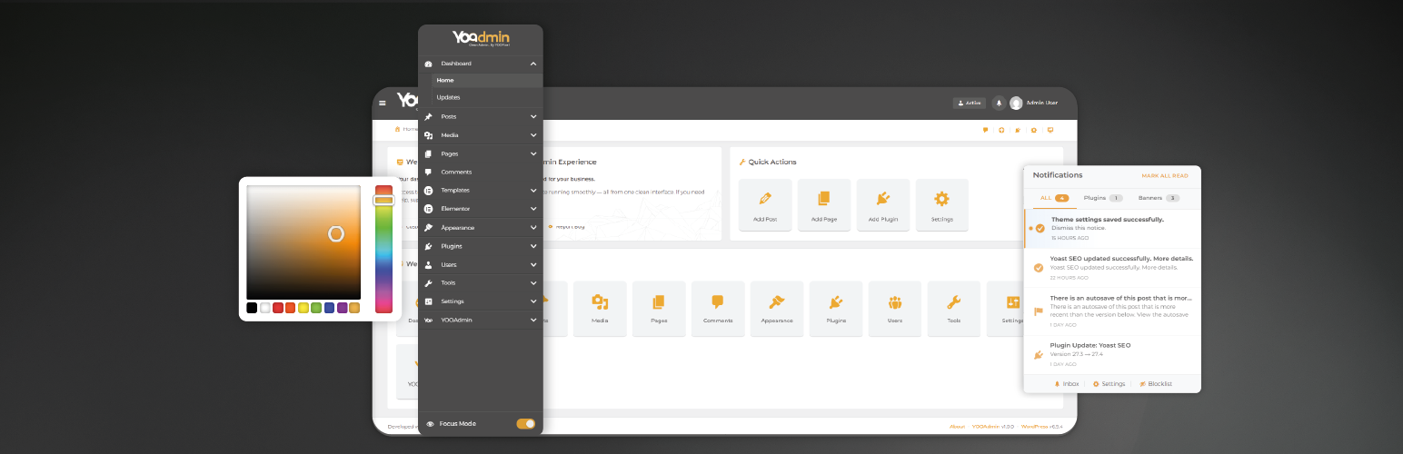The width and height of the screenshot is (1403, 454).
Task: Click the Comments item in the sidebar
Action: click(x=481, y=172)
